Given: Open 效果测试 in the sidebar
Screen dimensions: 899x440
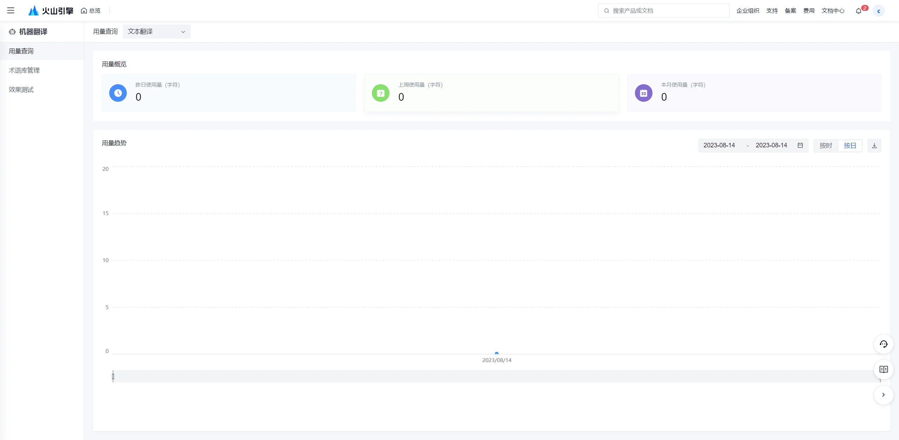Looking at the screenshot, I should tap(21, 90).
